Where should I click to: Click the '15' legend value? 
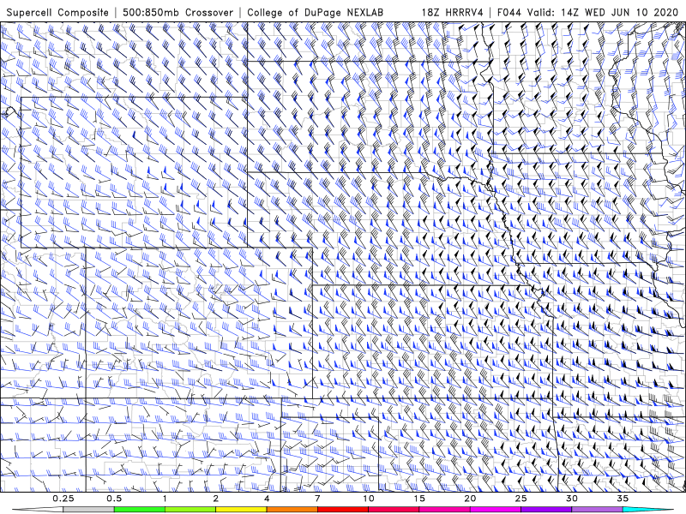pyautogui.click(x=419, y=499)
